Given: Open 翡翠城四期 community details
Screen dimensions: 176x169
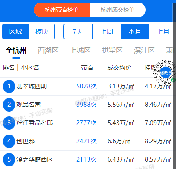Looking at the screenshot, I should point(32,86).
